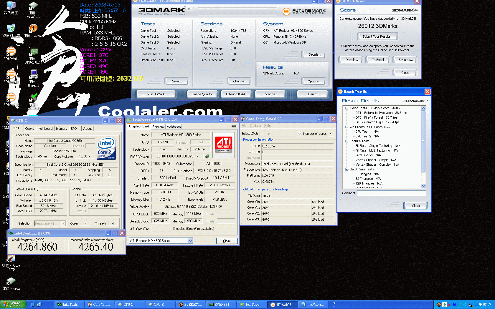Click the Demo... button

(x=313, y=94)
